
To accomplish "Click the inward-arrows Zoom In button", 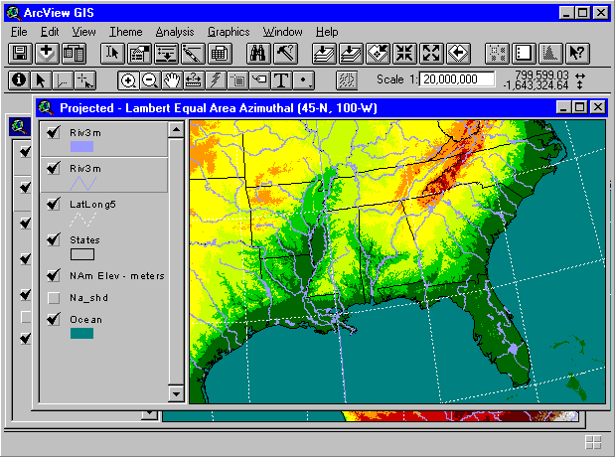I will pos(404,54).
